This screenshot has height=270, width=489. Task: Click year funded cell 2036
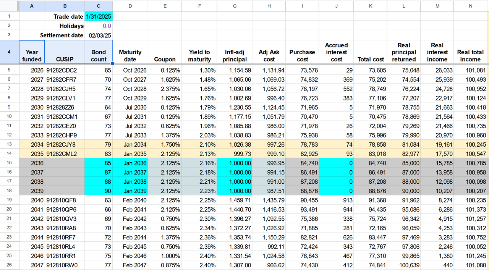pyautogui.click(x=32, y=163)
